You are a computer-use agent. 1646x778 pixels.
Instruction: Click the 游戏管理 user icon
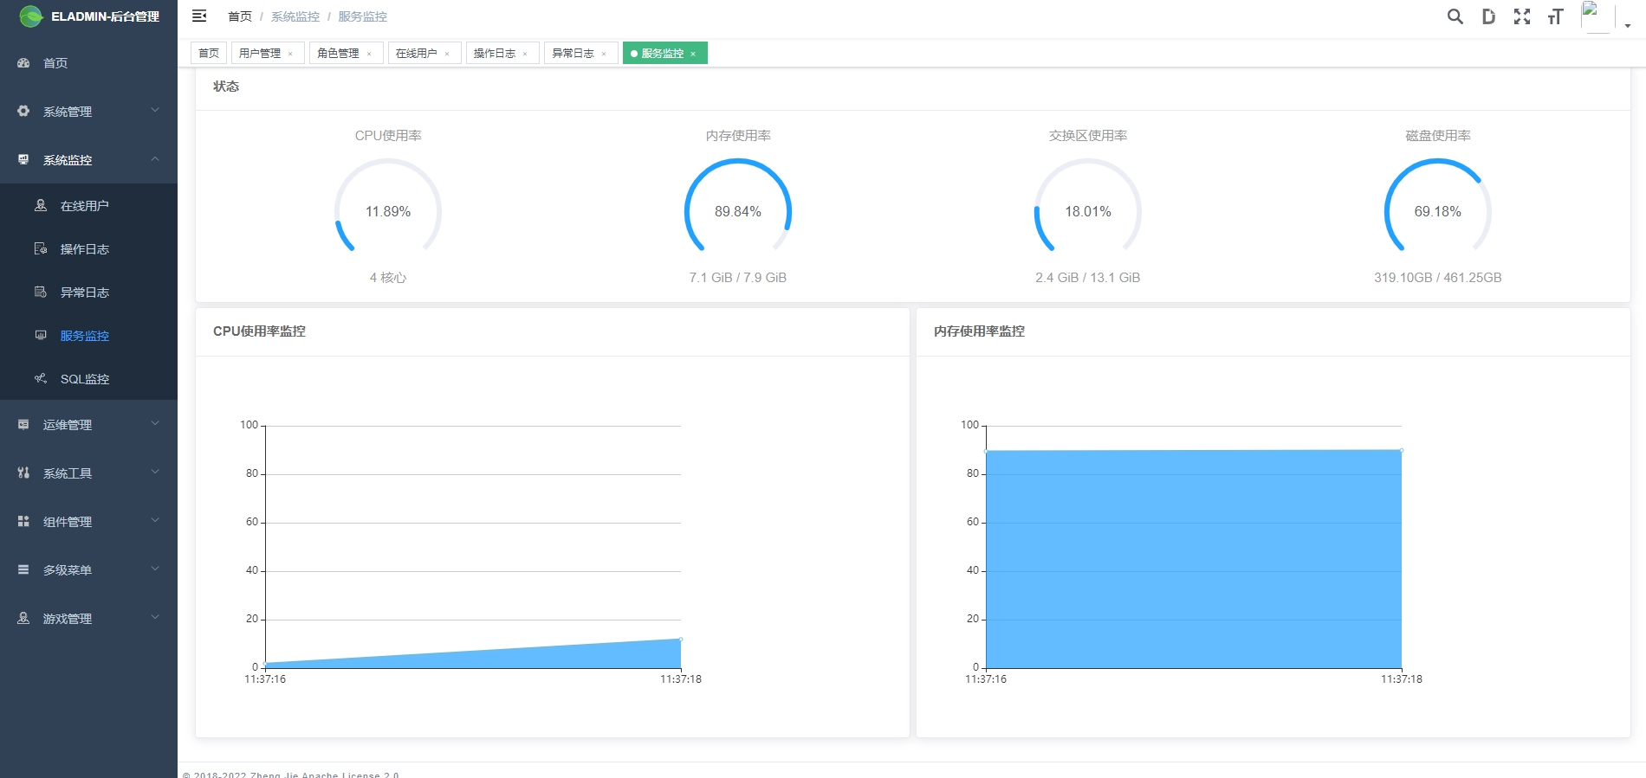(x=23, y=619)
